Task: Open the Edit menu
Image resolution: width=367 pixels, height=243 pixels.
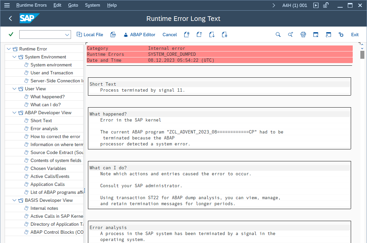Action: [x=57, y=5]
